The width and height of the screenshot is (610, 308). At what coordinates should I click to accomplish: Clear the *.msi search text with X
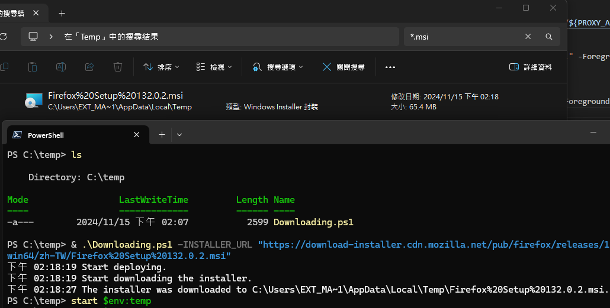[528, 37]
